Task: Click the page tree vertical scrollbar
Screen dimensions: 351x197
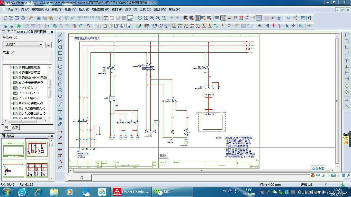Action: [50, 92]
